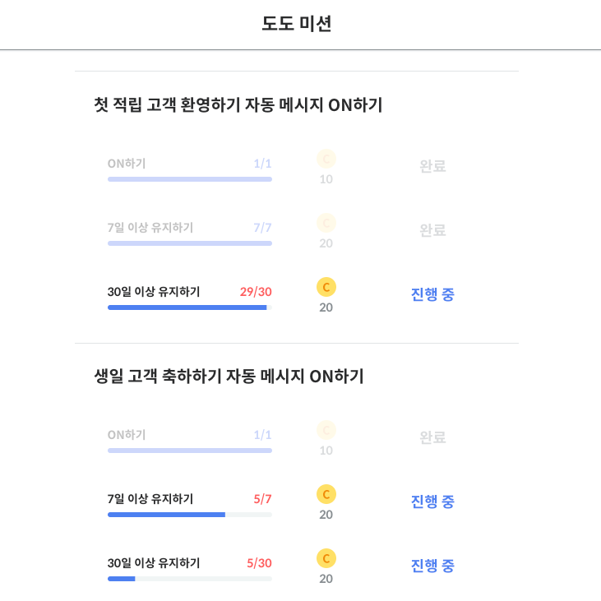Click 완료 next to the 1/1 welcome mission
The height and width of the screenshot is (601, 601).
pos(432,166)
